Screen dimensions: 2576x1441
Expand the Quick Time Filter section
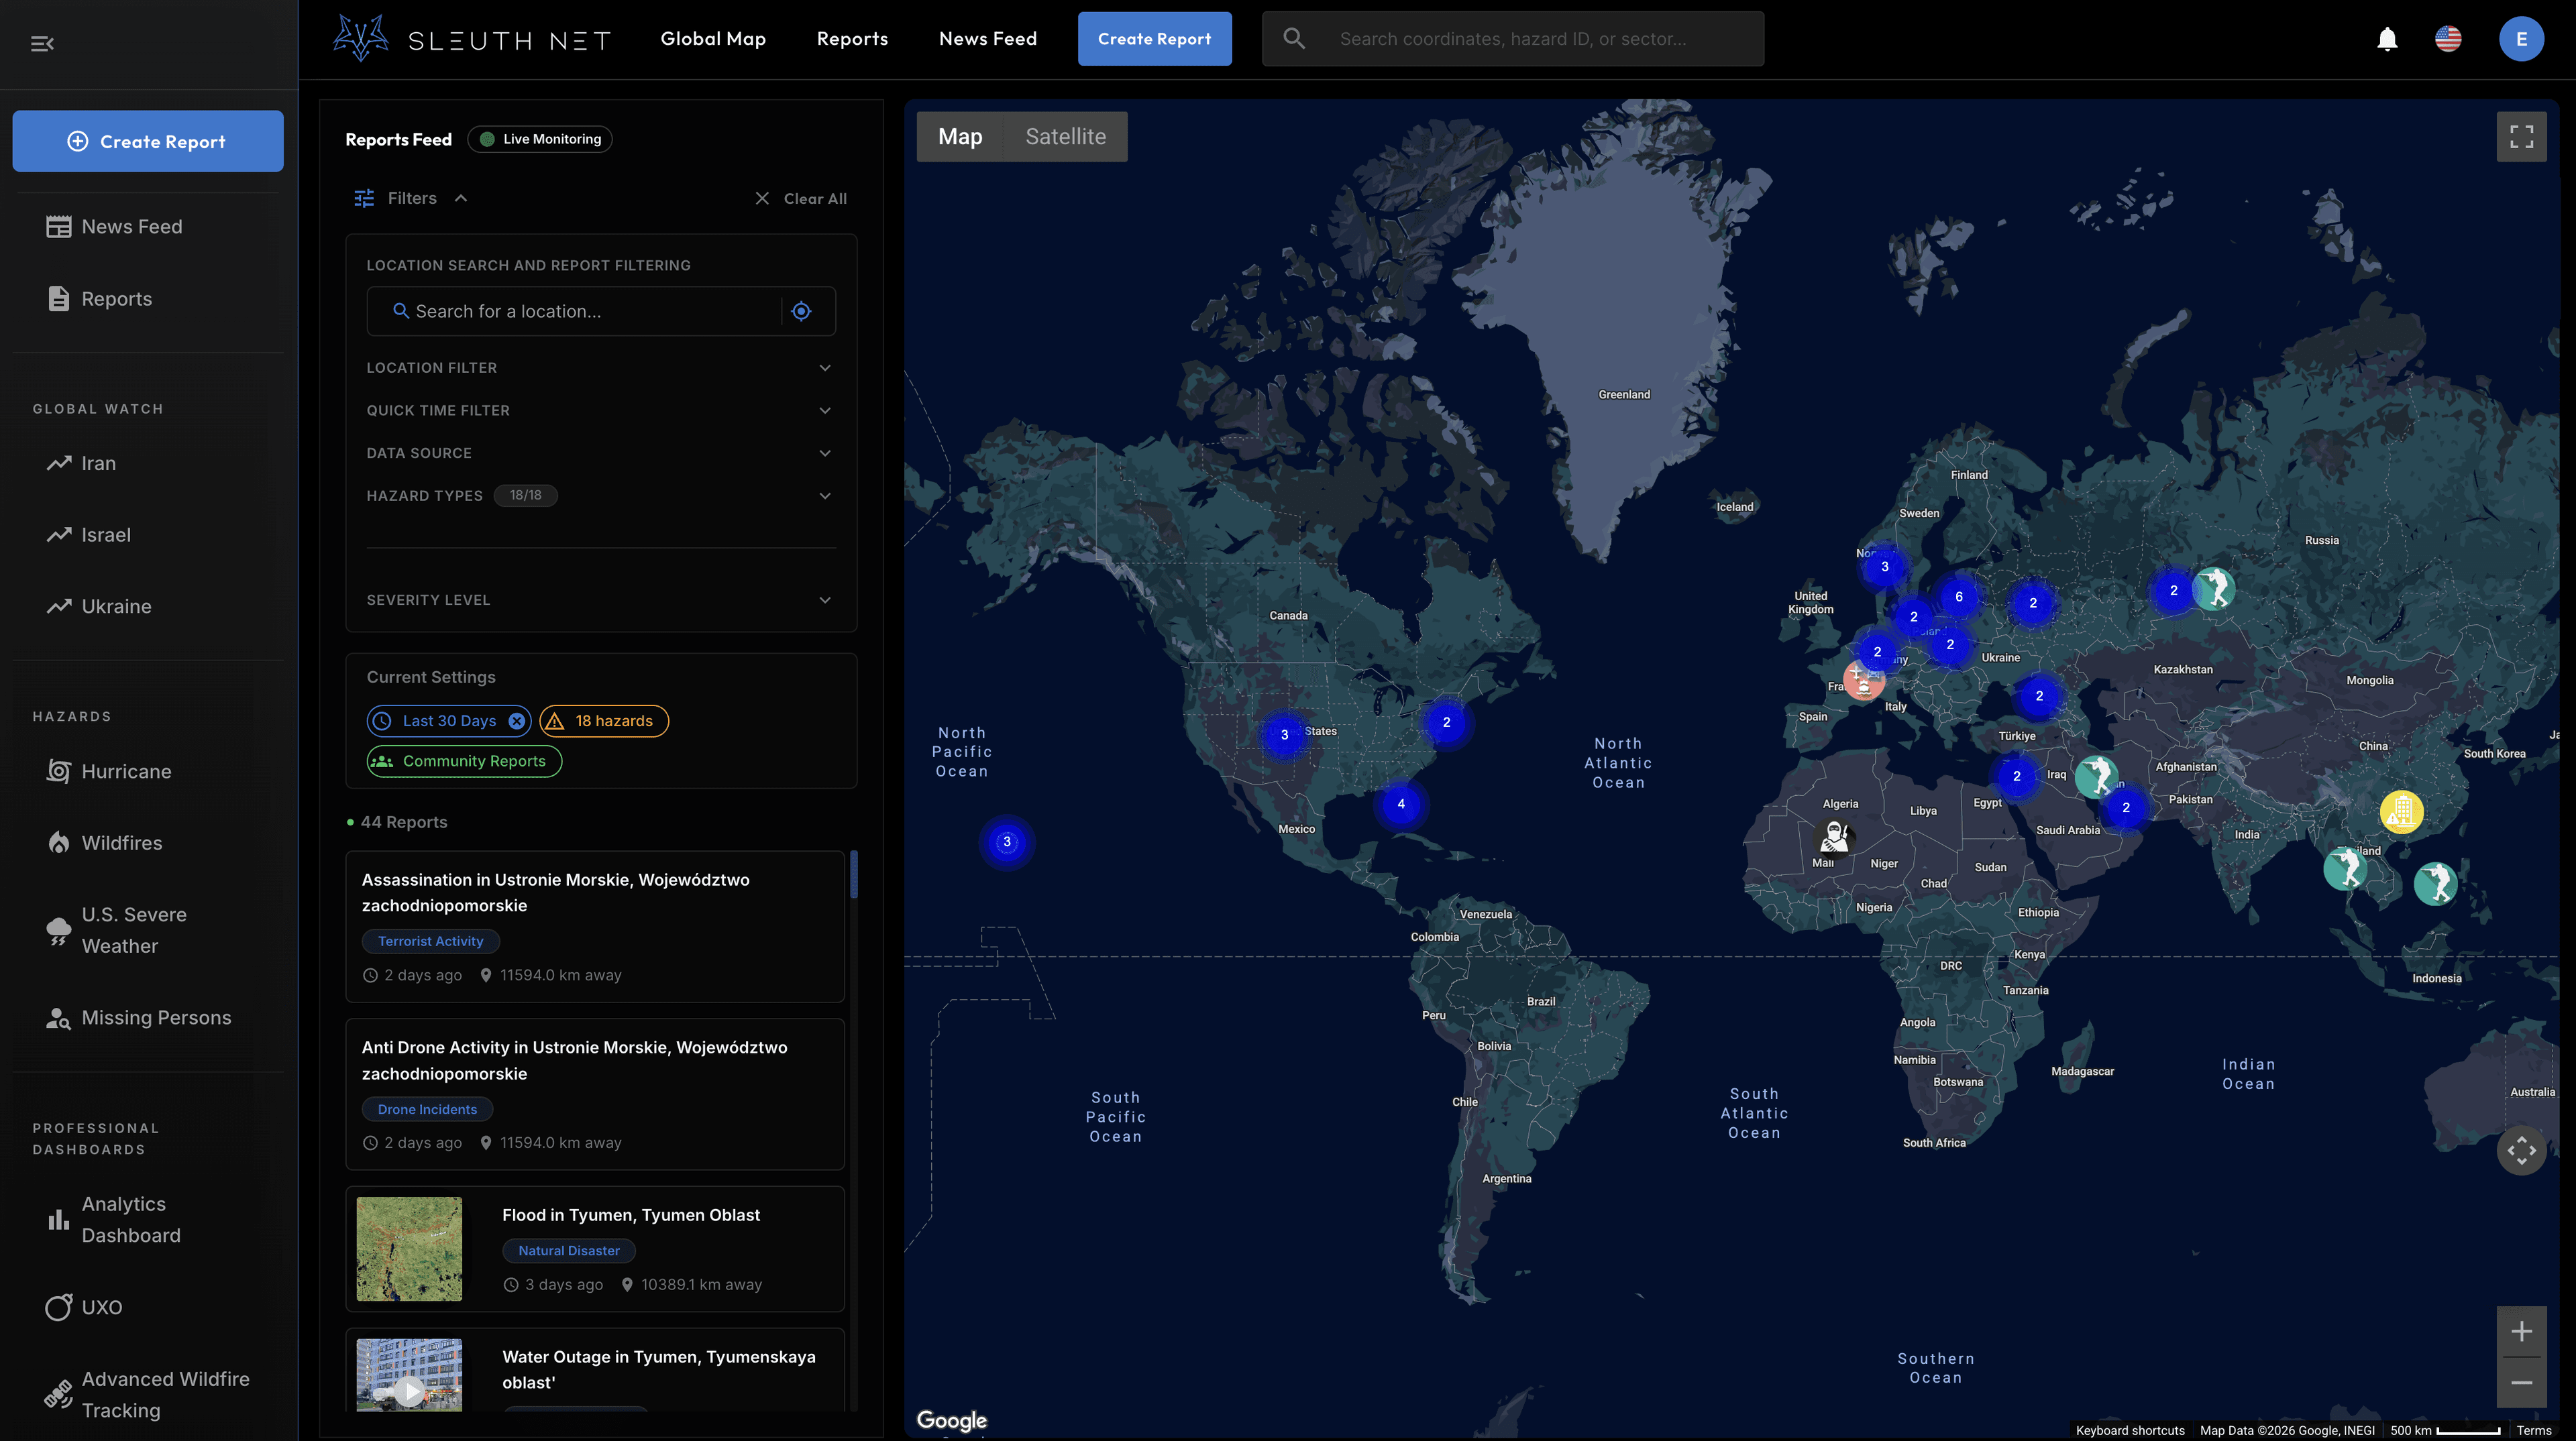pos(600,411)
